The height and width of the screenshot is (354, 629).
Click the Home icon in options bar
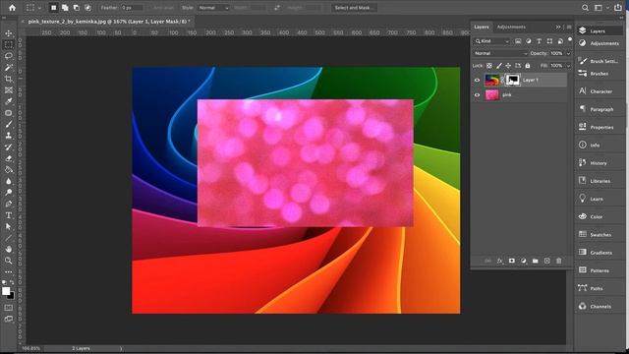pos(12,8)
